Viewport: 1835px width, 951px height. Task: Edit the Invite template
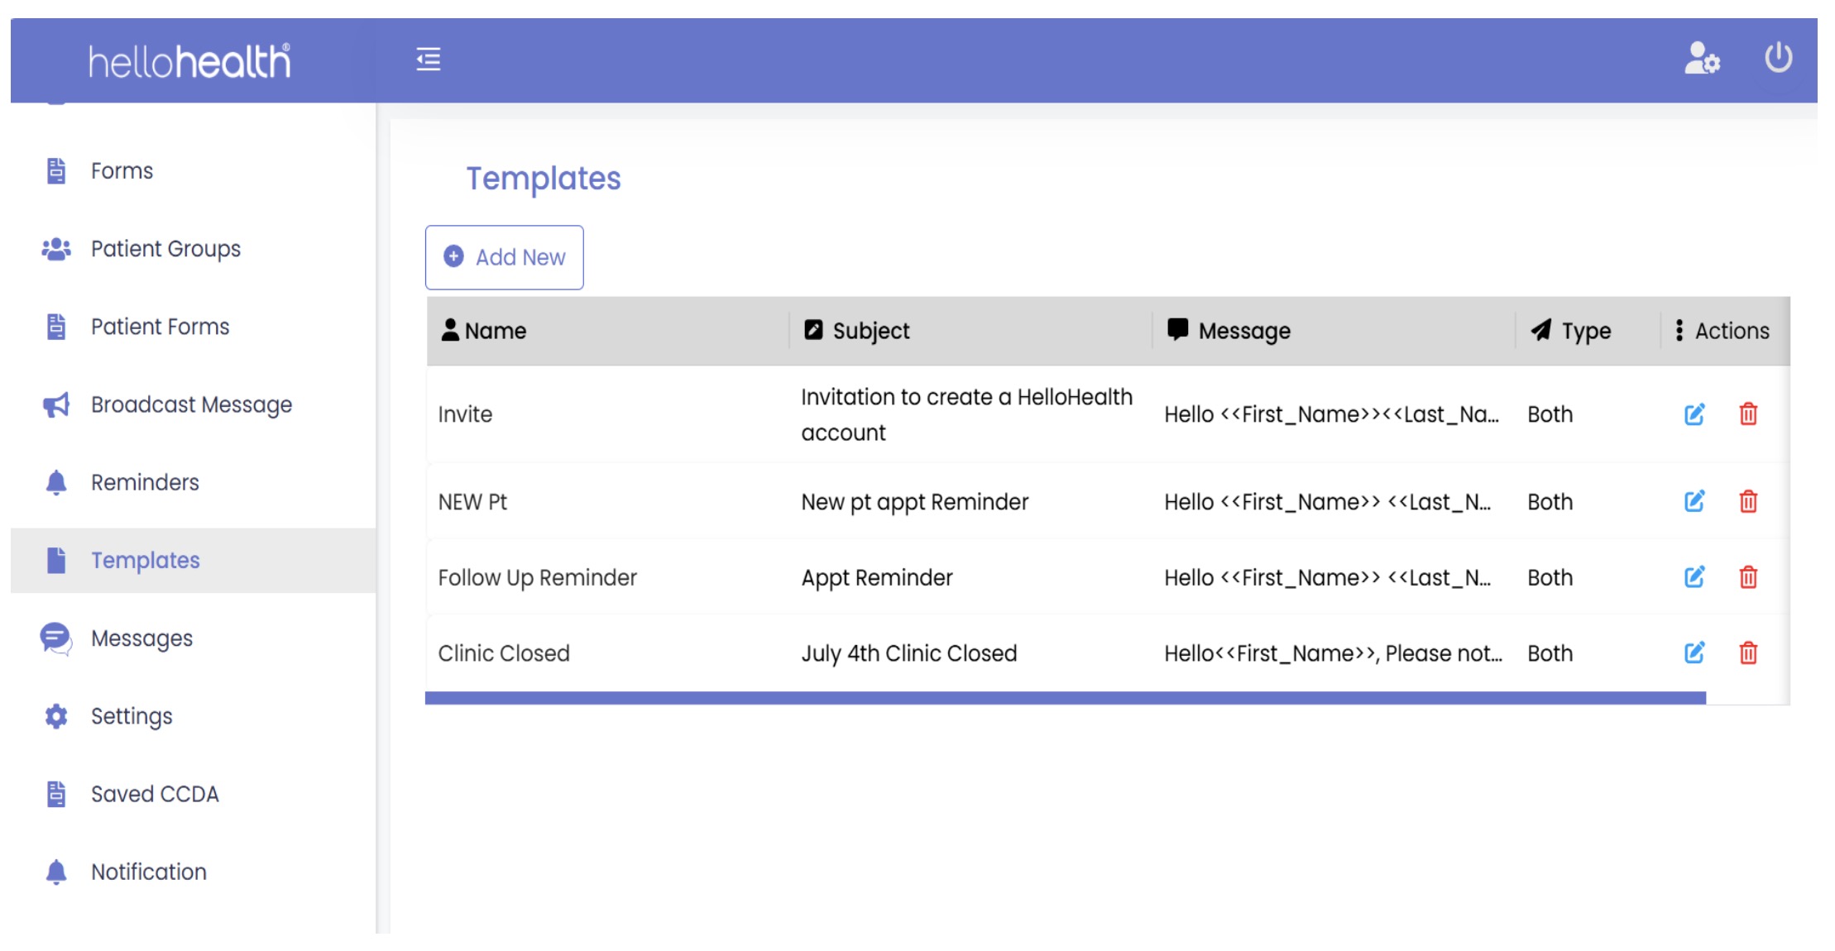coord(1694,414)
